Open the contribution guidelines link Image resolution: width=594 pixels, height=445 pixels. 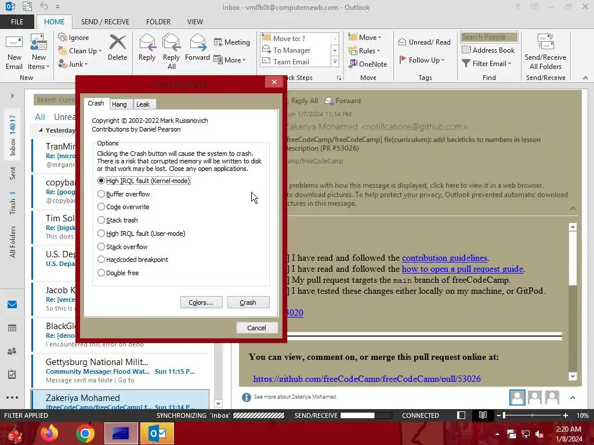pos(445,258)
